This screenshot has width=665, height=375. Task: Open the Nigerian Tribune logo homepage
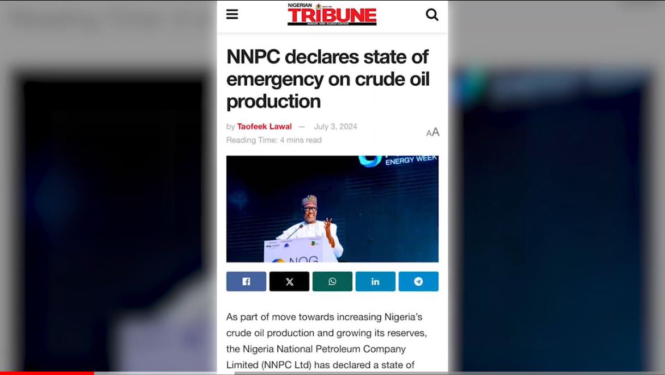click(332, 14)
